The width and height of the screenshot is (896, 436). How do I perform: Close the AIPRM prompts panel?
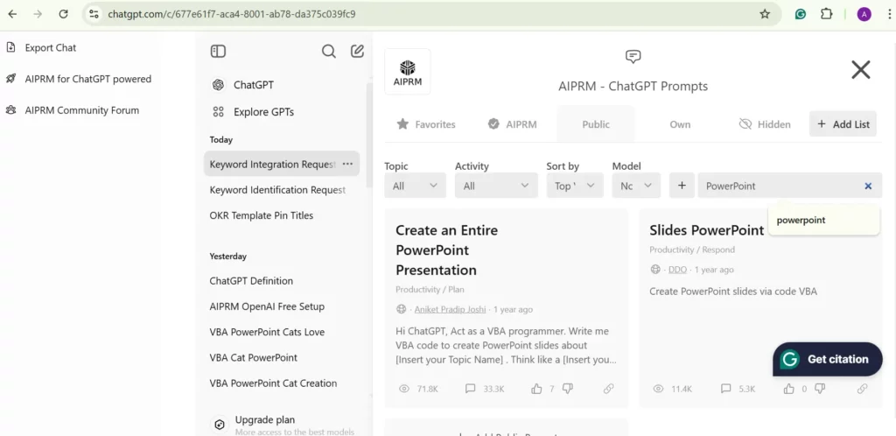860,70
